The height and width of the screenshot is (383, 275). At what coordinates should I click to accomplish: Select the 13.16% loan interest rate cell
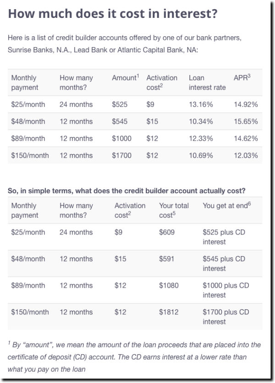coord(201,104)
